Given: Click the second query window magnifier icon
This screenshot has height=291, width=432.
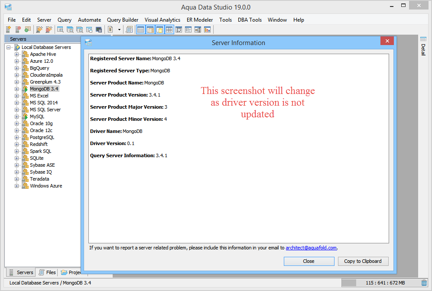Looking at the screenshot, I should pos(70,29).
